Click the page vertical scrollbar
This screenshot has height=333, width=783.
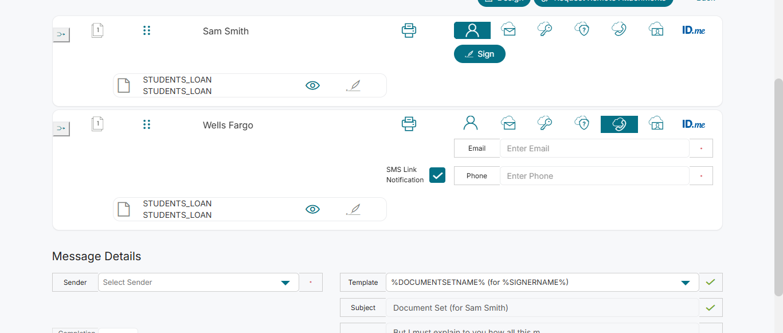[x=778, y=186]
